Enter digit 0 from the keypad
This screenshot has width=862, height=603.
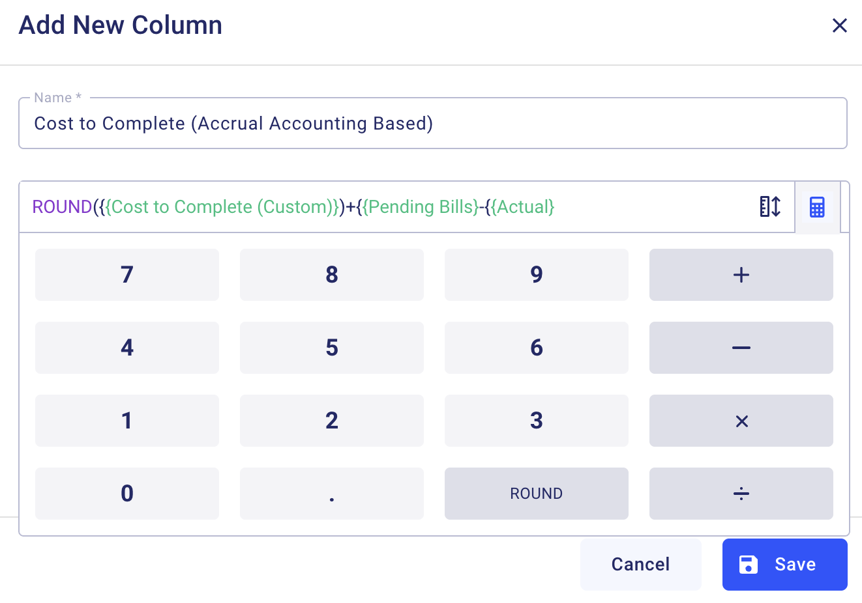[127, 494]
